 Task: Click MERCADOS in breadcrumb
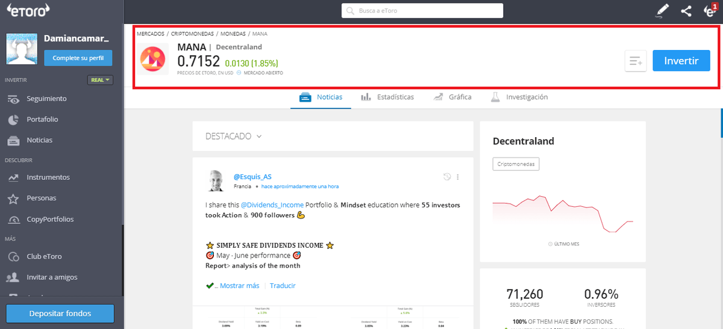coord(150,34)
